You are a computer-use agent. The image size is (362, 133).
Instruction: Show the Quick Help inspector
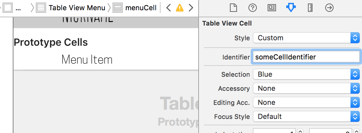pos(253,8)
